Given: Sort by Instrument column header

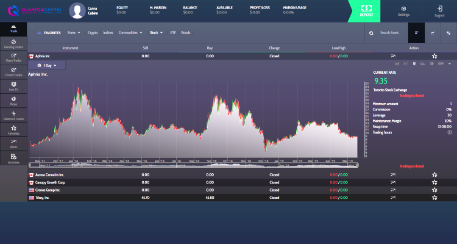Looking at the screenshot, I should 70,48.
